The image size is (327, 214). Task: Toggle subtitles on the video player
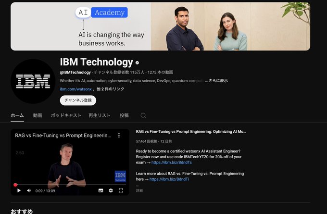point(101,190)
